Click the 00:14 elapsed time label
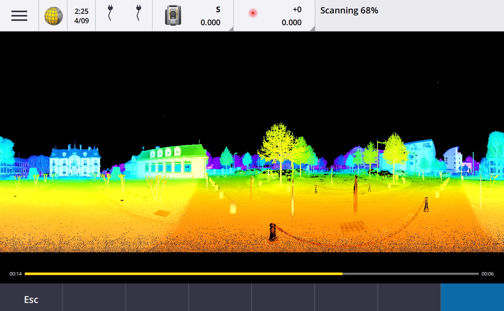This screenshot has height=311, width=504. [15, 274]
